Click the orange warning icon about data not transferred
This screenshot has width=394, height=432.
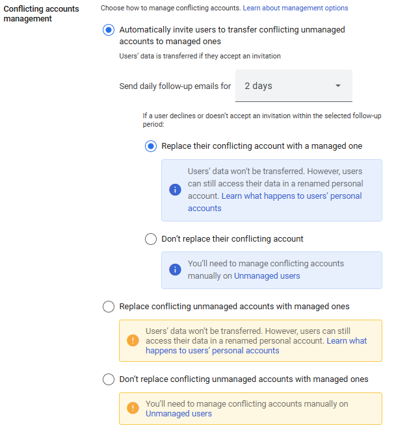[133, 340]
